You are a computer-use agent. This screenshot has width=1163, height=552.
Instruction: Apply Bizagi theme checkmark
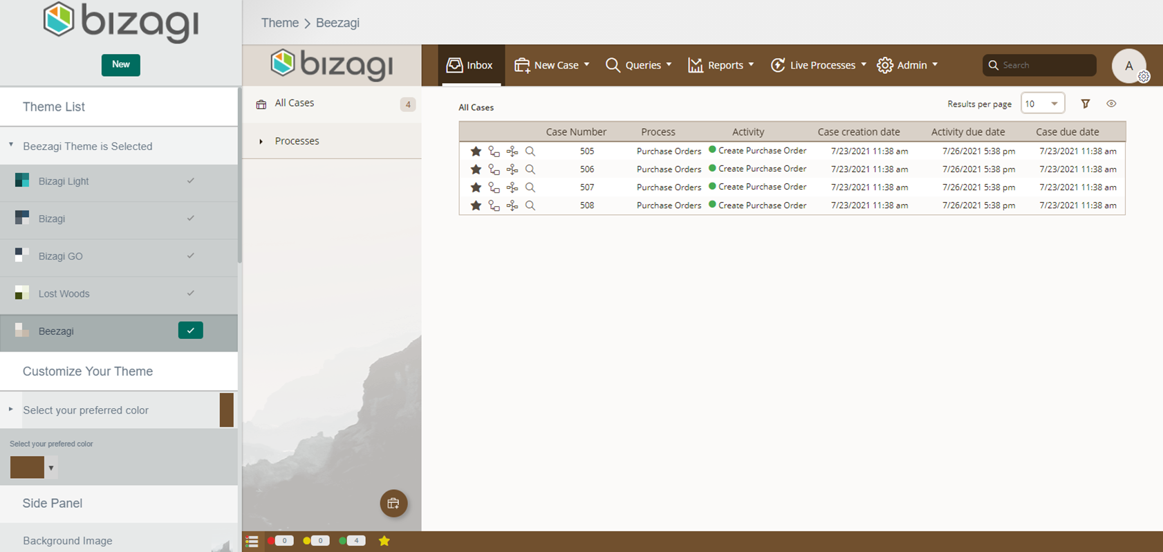pos(190,218)
